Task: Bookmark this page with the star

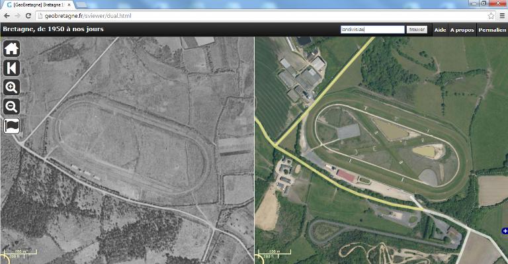Action: click(491, 16)
